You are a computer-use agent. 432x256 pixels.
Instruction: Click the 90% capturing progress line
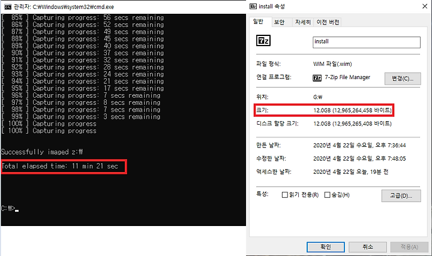(x=82, y=53)
